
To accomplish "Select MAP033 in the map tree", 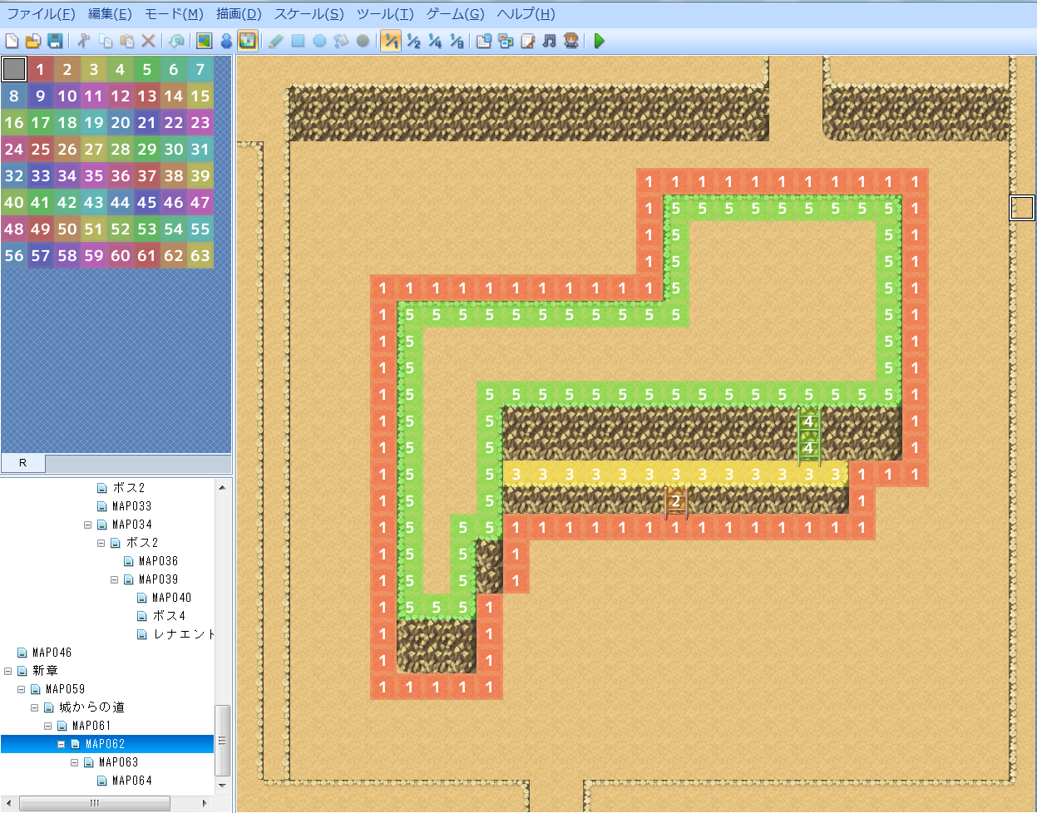I will point(131,506).
